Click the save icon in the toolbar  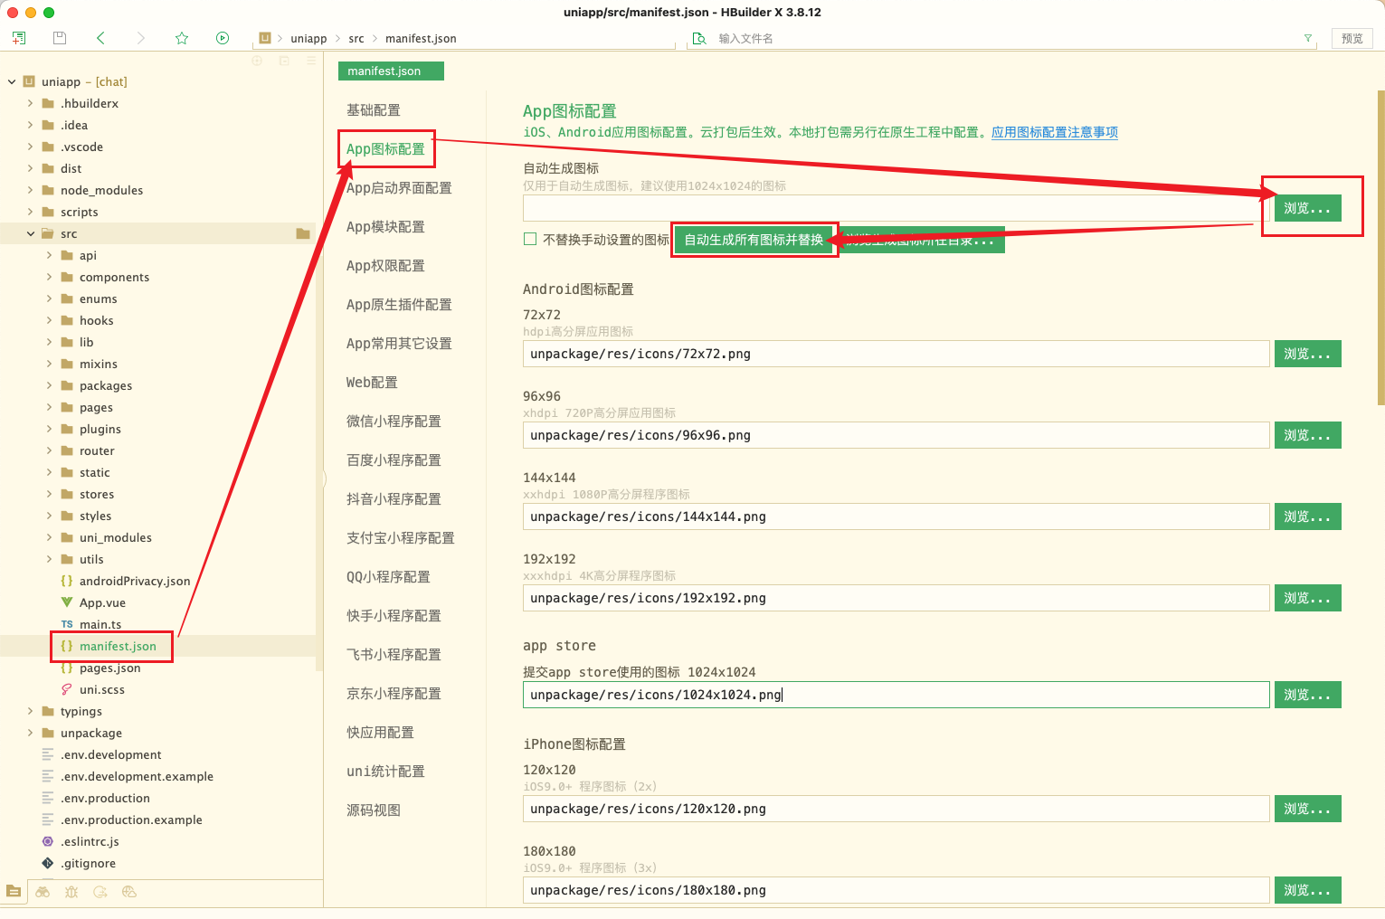click(x=60, y=38)
